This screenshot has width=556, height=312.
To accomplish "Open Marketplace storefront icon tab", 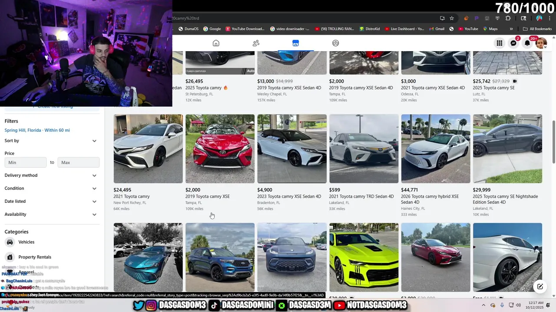I will 295,43.
